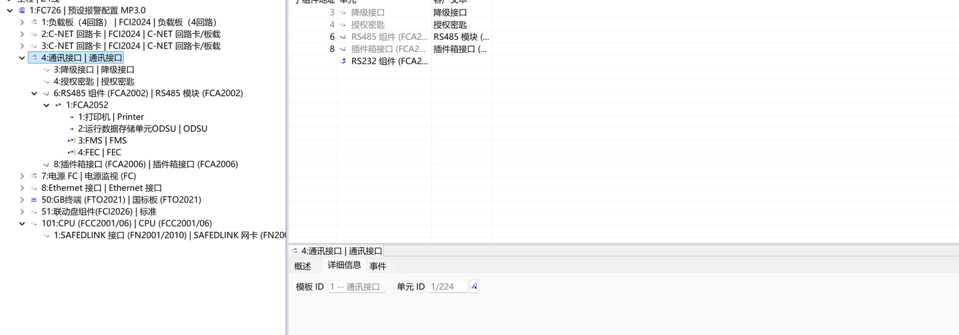
Task: Collapse the 6:RS485 组件 (FCA2002) node
Action: (x=34, y=93)
